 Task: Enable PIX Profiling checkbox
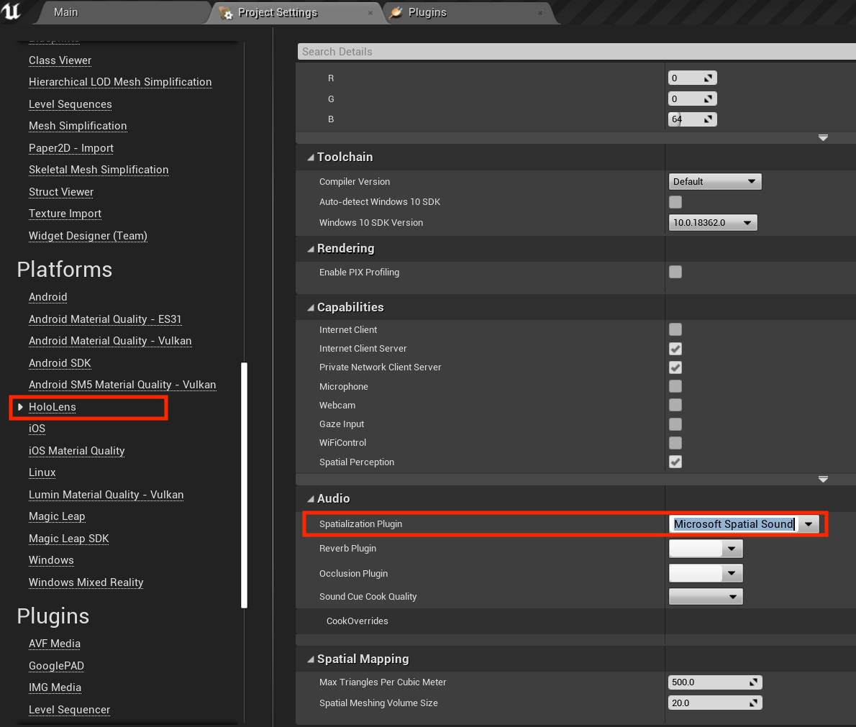(x=675, y=272)
